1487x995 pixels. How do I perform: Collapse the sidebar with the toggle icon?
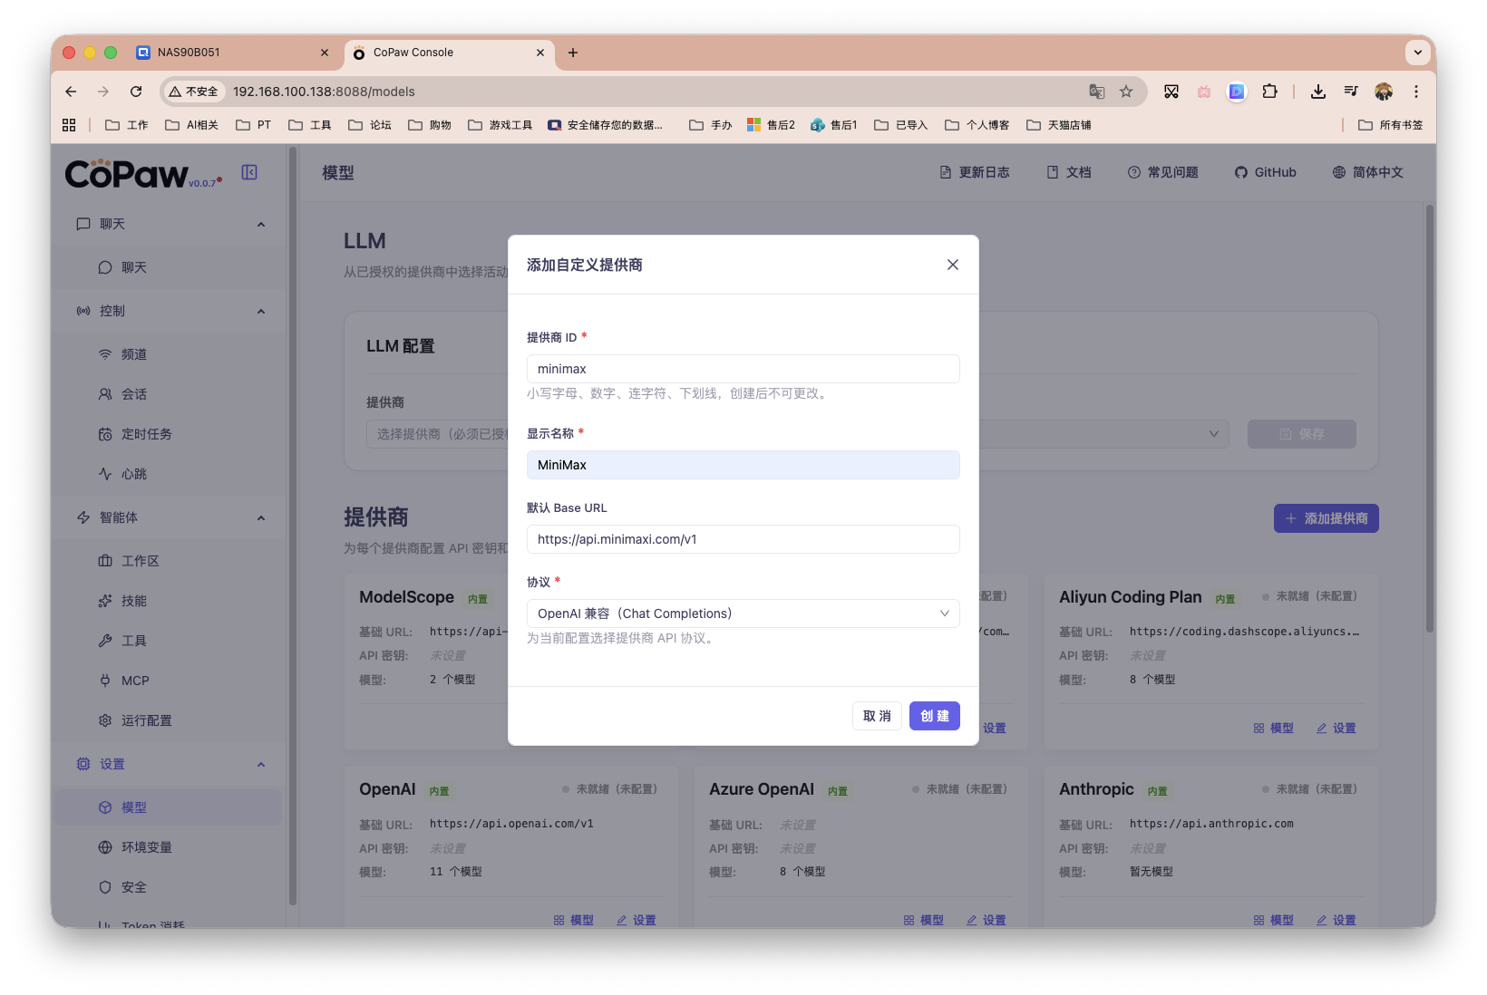click(x=249, y=171)
